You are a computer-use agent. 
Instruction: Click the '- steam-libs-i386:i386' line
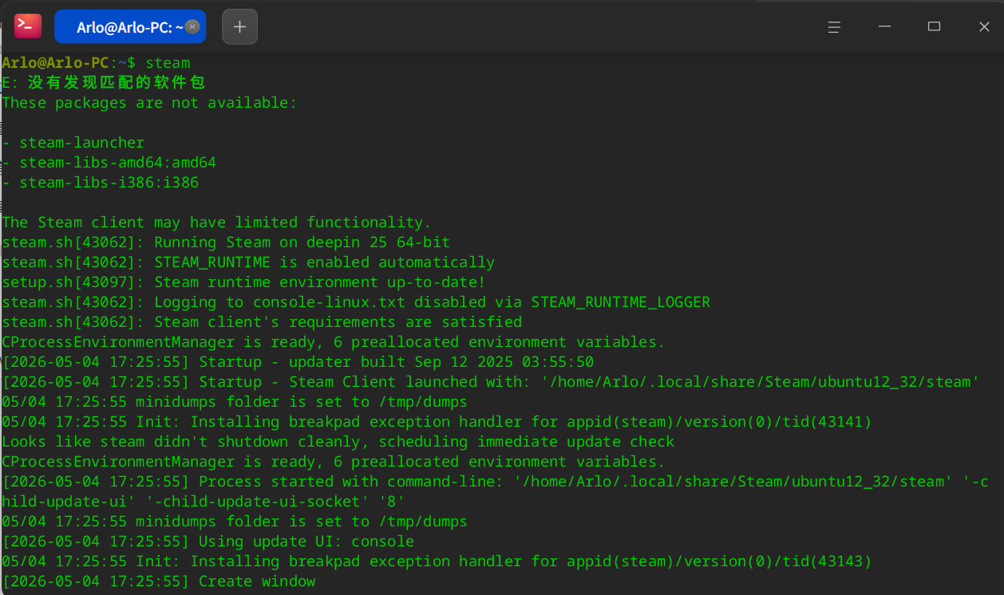point(101,183)
